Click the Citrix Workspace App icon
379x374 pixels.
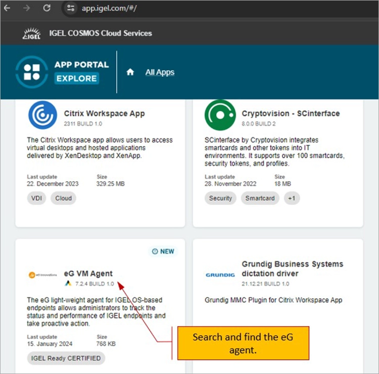pyautogui.click(x=42, y=115)
